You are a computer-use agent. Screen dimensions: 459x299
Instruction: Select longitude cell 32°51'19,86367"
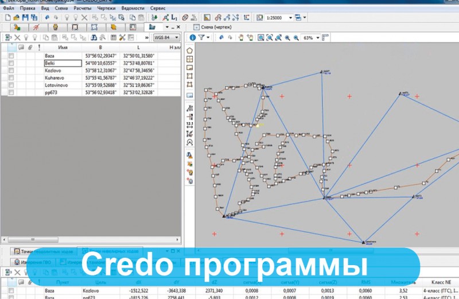[x=138, y=85]
